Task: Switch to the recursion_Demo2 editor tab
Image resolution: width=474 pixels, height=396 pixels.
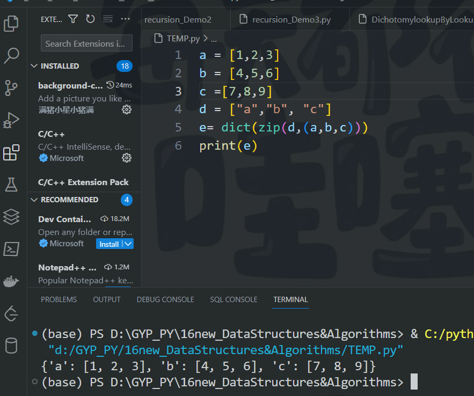Action: tap(178, 20)
